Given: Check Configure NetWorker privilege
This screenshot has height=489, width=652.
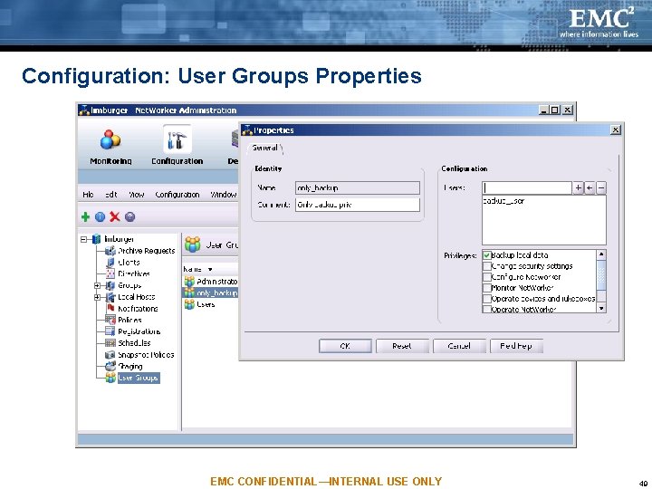Looking at the screenshot, I should tap(486, 277).
